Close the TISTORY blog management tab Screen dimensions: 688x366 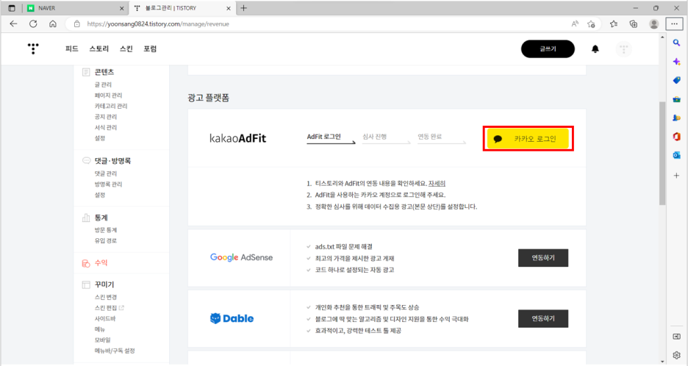(x=228, y=8)
